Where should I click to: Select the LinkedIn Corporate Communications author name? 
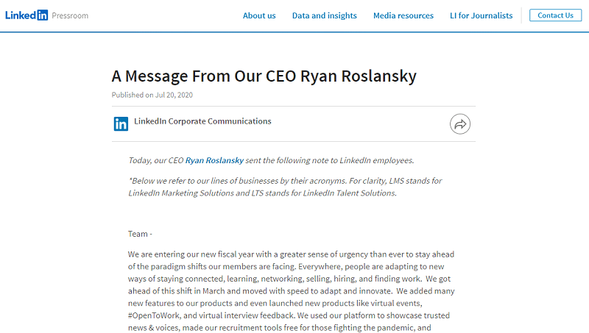click(202, 121)
